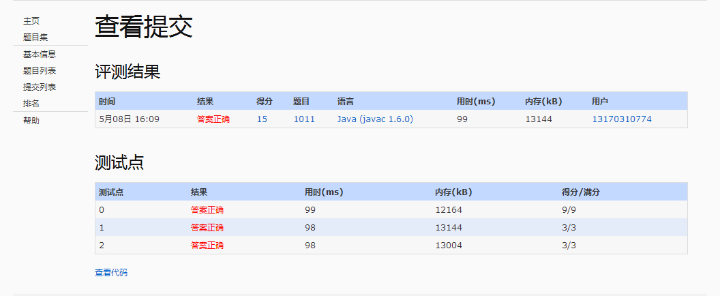Click the memory value 13144 in the 评测结果 row
The width and height of the screenshot is (720, 296).
pyautogui.click(x=539, y=119)
